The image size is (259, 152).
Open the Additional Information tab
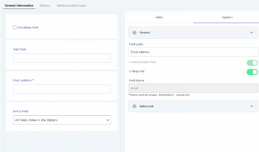[x=71, y=5]
